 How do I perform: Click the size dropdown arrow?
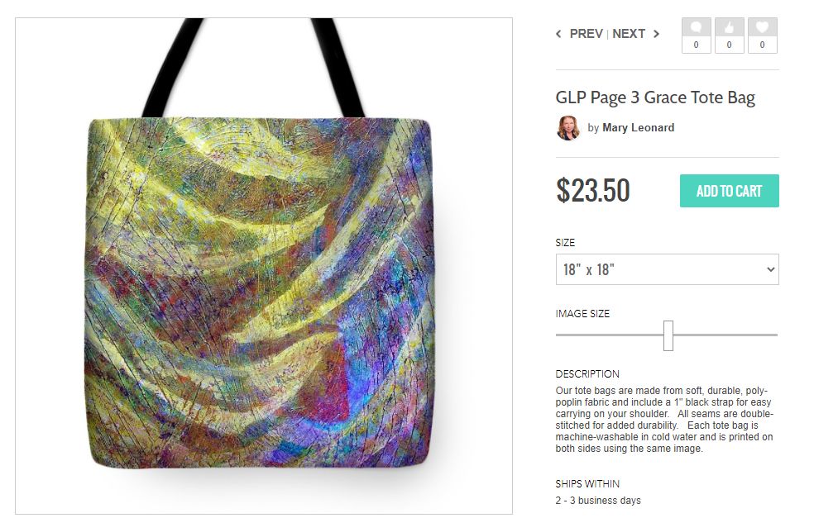click(x=770, y=269)
